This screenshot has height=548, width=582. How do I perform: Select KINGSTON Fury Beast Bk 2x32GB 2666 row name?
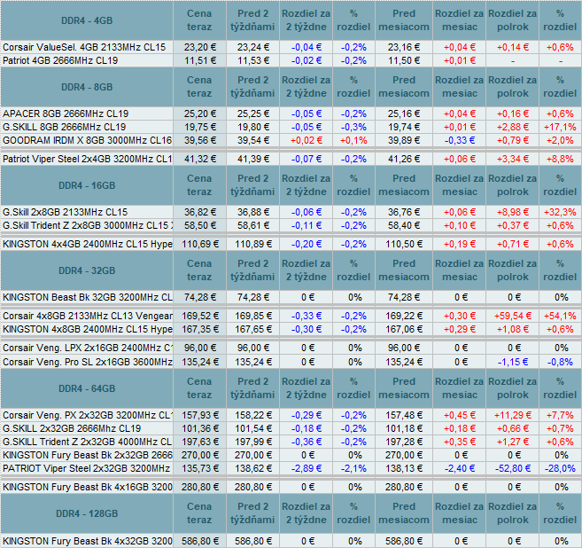point(87,455)
